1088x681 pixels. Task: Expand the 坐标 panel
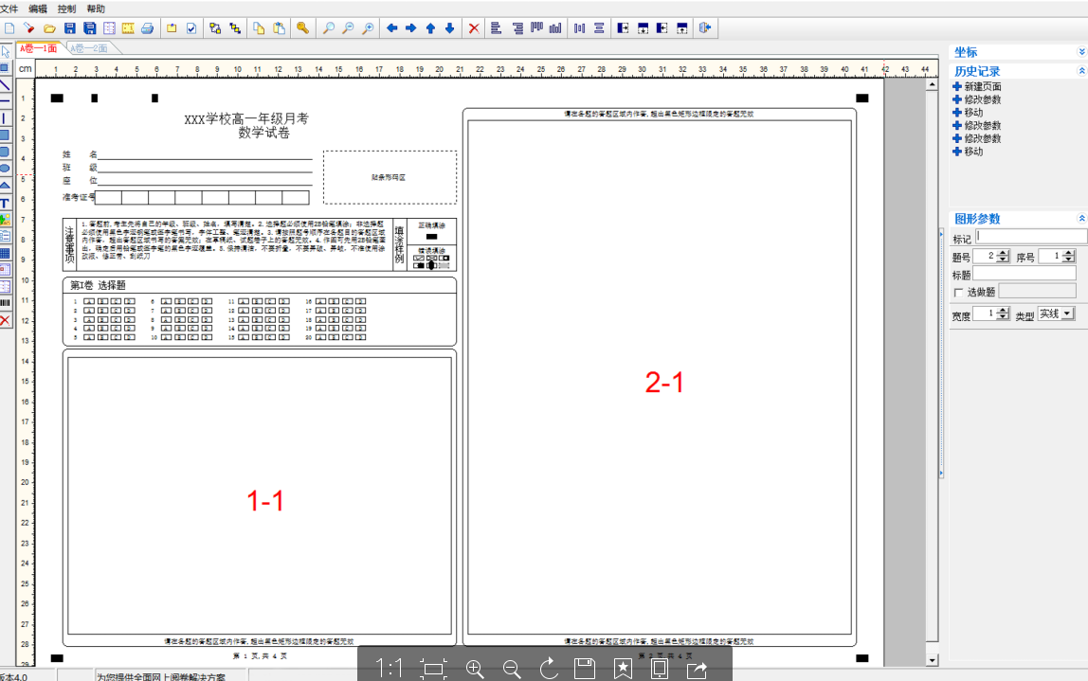[1081, 52]
